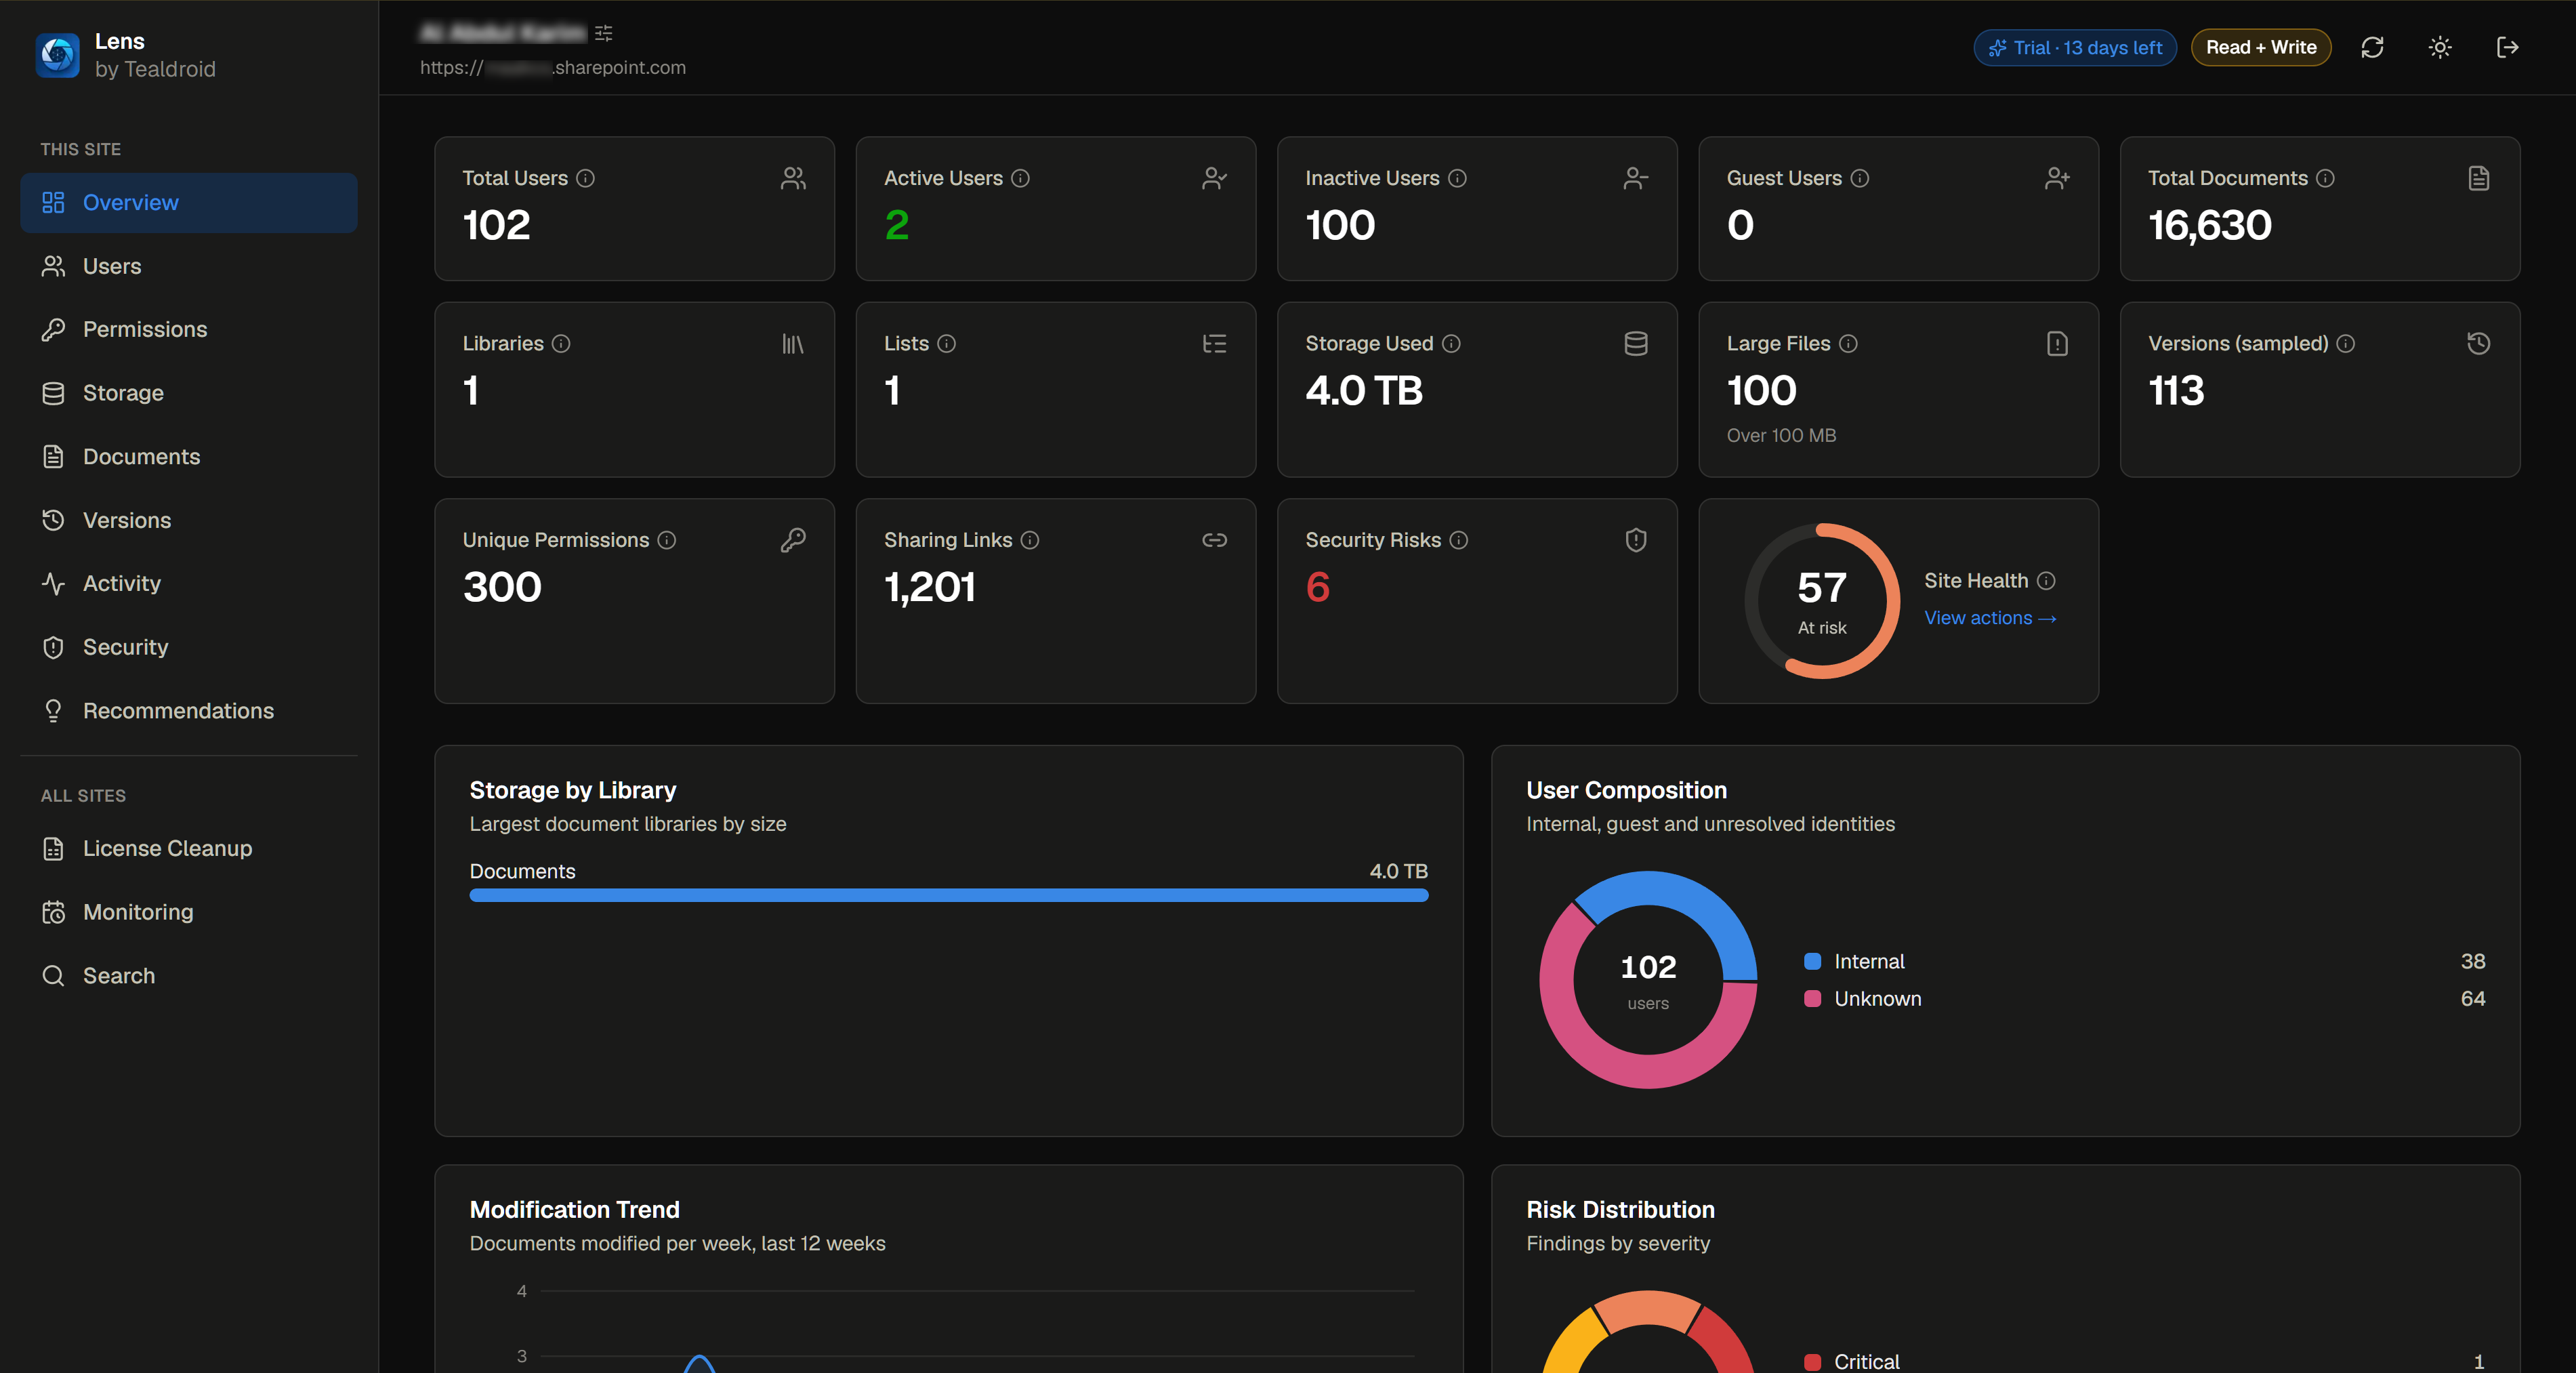Click the Libraries info icon
This screenshot has height=1373, width=2576.
point(561,343)
